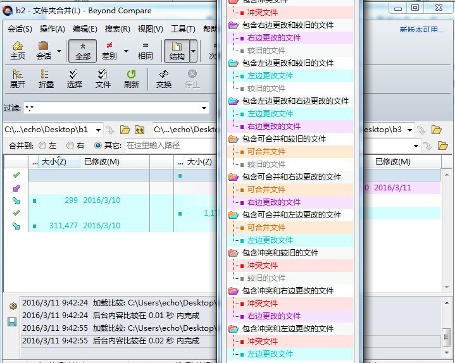The width and height of the screenshot is (455, 363).
Task: Open the Search (搜索(R)) menu
Action: point(117,28)
